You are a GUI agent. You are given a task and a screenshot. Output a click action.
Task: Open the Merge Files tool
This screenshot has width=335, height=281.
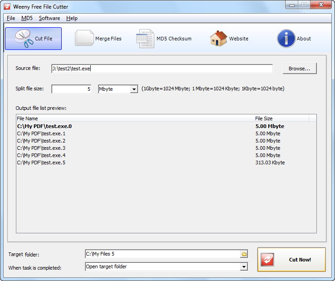click(x=98, y=39)
